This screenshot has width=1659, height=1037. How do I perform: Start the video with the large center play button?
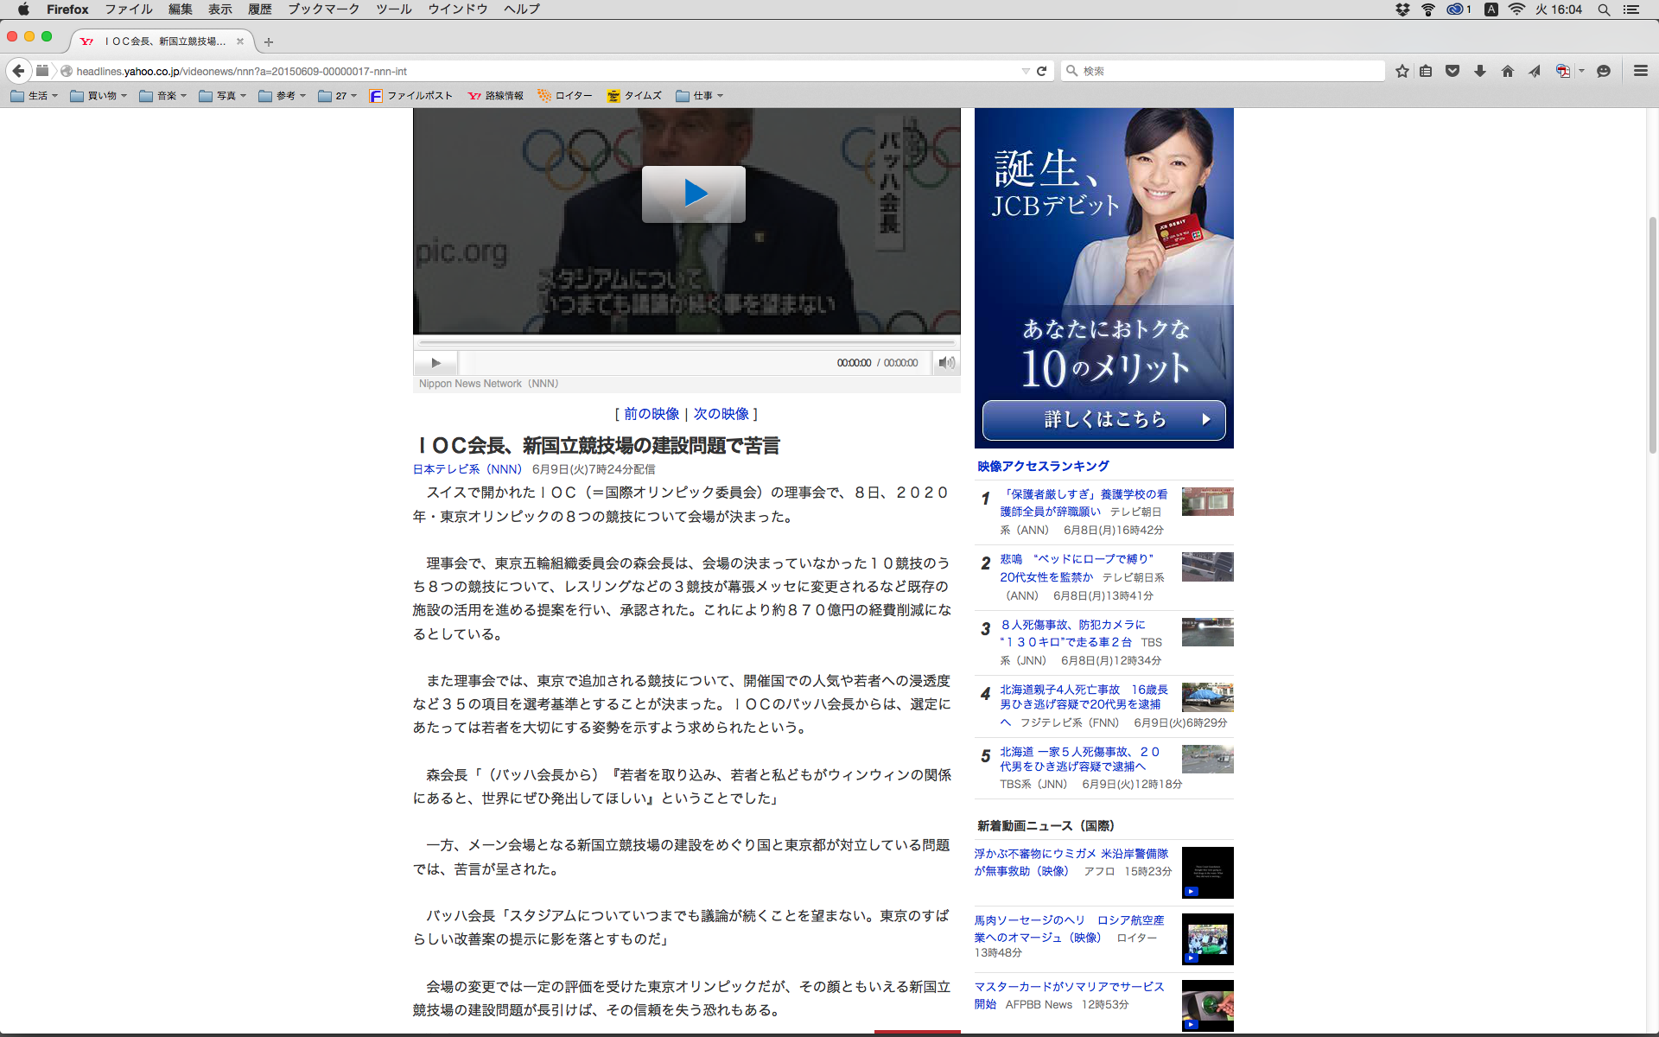tap(693, 194)
